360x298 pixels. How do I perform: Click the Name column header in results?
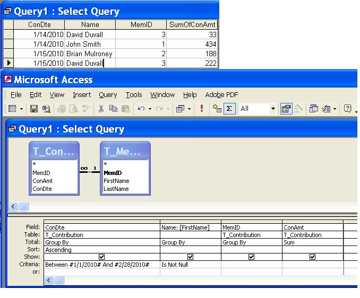click(x=90, y=24)
